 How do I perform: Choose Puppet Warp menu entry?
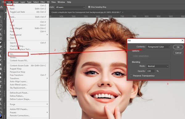tap(28, 69)
